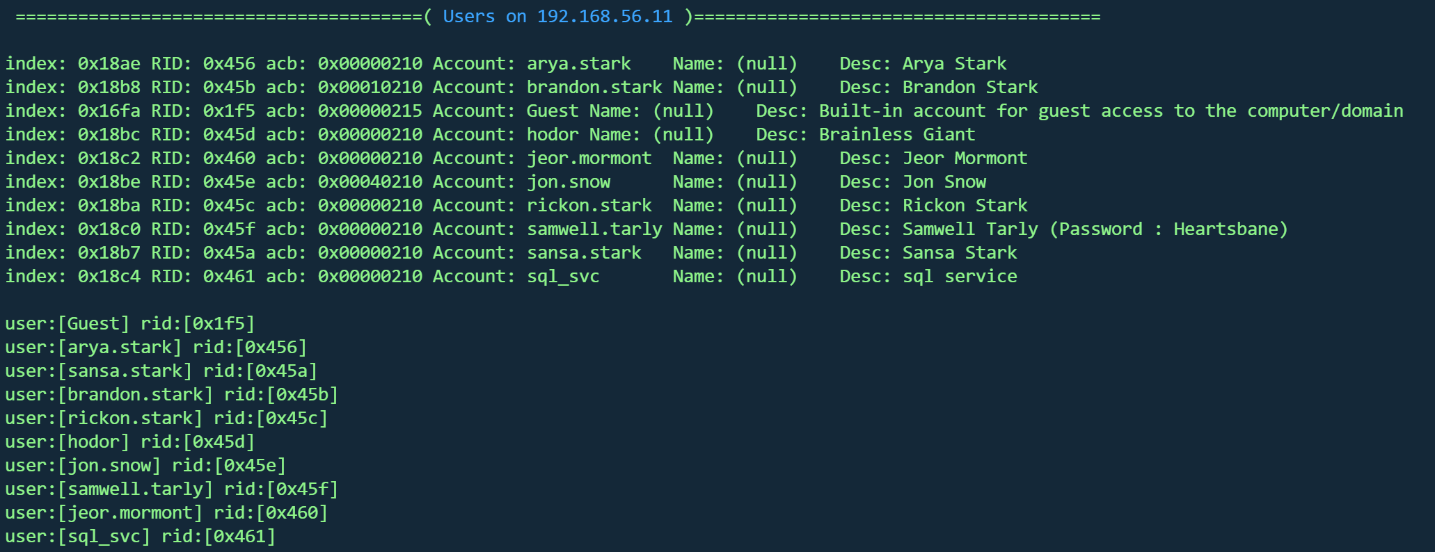This screenshot has height=552, width=1435.
Task: Click the Rickon Stark description text
Action: pyautogui.click(x=964, y=206)
